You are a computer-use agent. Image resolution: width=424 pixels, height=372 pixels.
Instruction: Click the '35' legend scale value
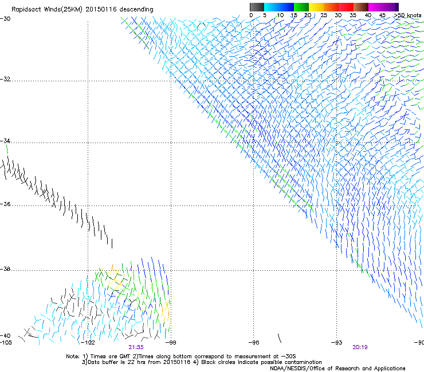[x=353, y=15]
